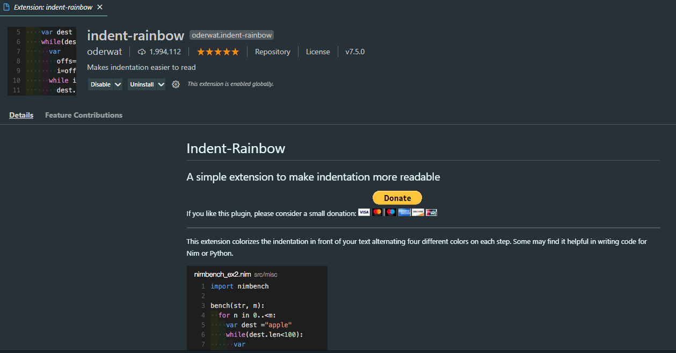
Task: Expand the Uninstall dropdown arrow
Action: coord(161,84)
